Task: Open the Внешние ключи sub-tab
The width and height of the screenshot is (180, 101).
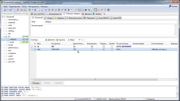Action: point(74,18)
